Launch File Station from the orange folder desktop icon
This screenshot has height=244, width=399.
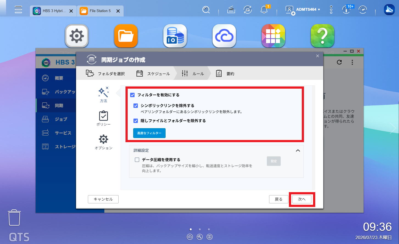pos(126,36)
